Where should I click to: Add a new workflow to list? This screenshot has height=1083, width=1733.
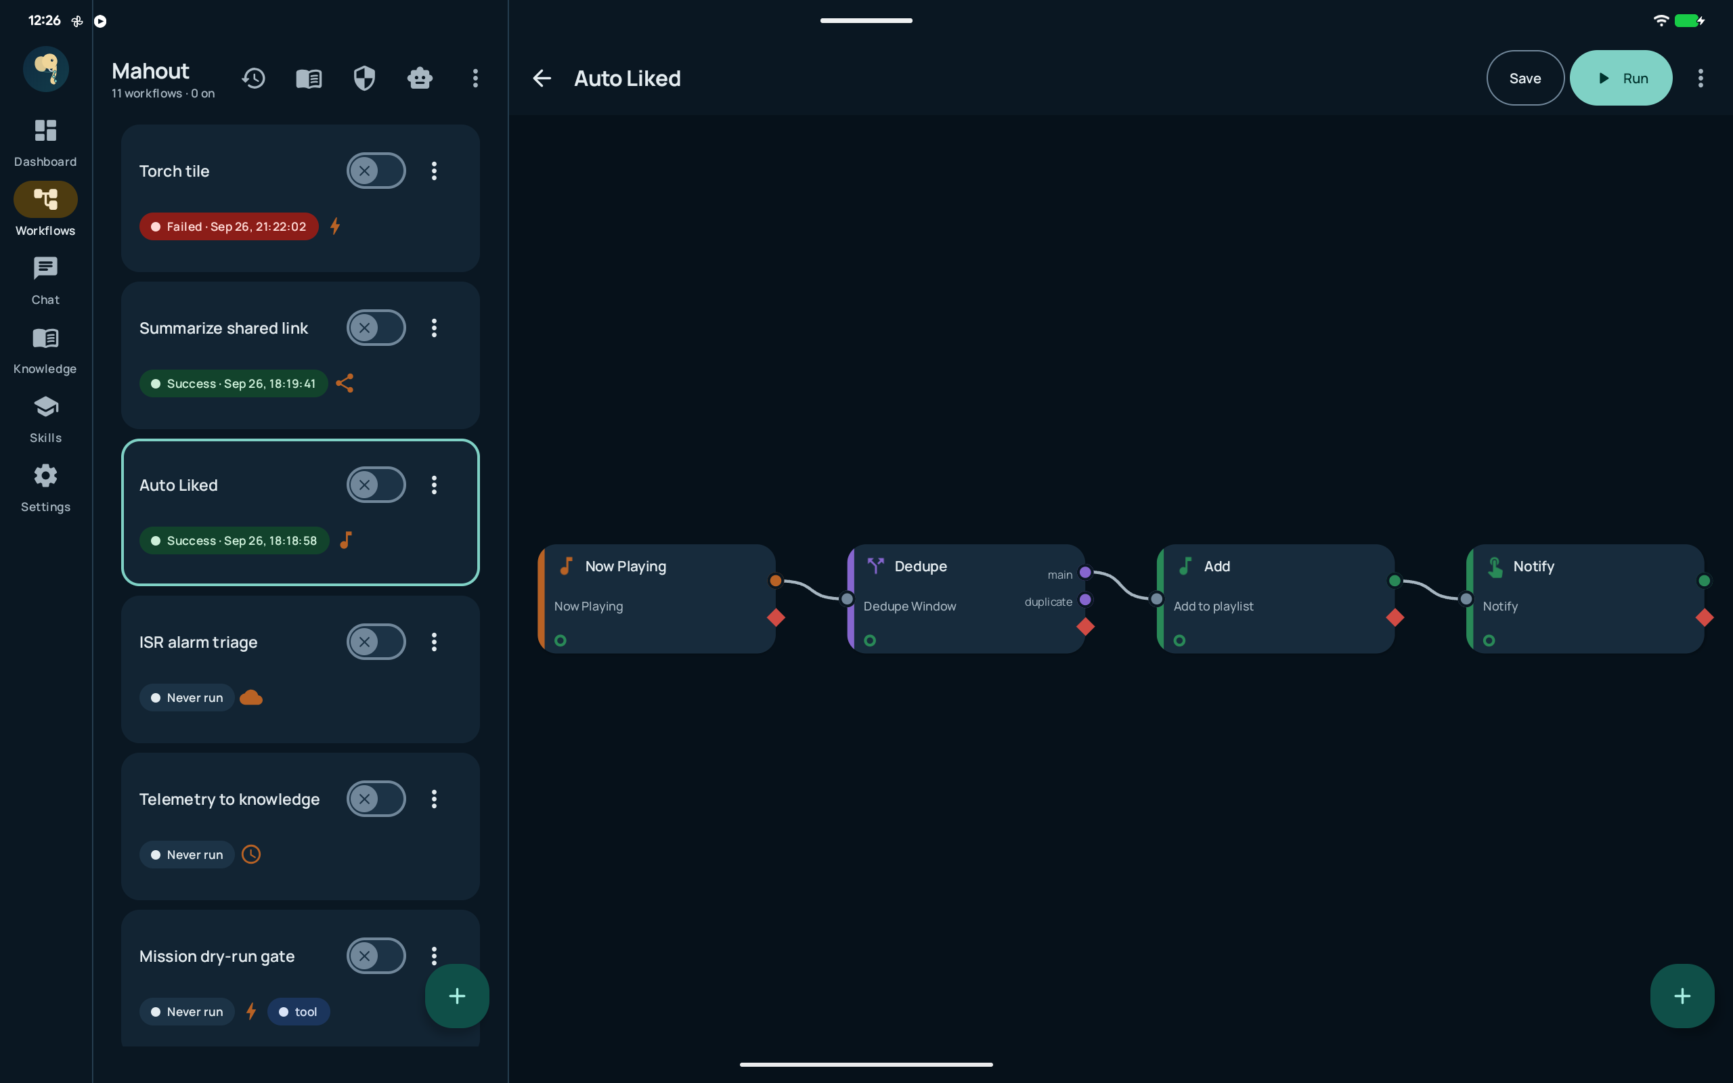[457, 996]
